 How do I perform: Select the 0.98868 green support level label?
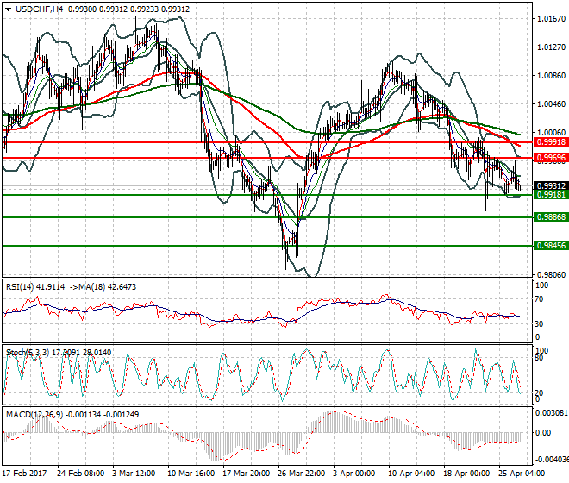click(x=551, y=217)
